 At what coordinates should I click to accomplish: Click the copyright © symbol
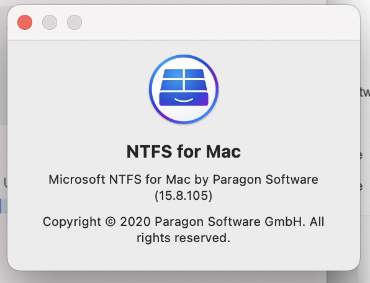pyautogui.click(x=111, y=222)
